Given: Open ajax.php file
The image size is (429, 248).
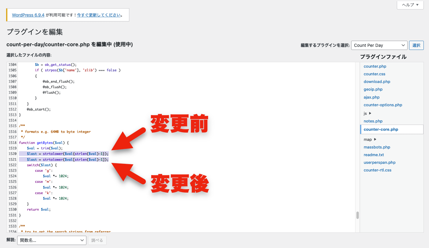Looking at the screenshot, I should tap(371, 97).
